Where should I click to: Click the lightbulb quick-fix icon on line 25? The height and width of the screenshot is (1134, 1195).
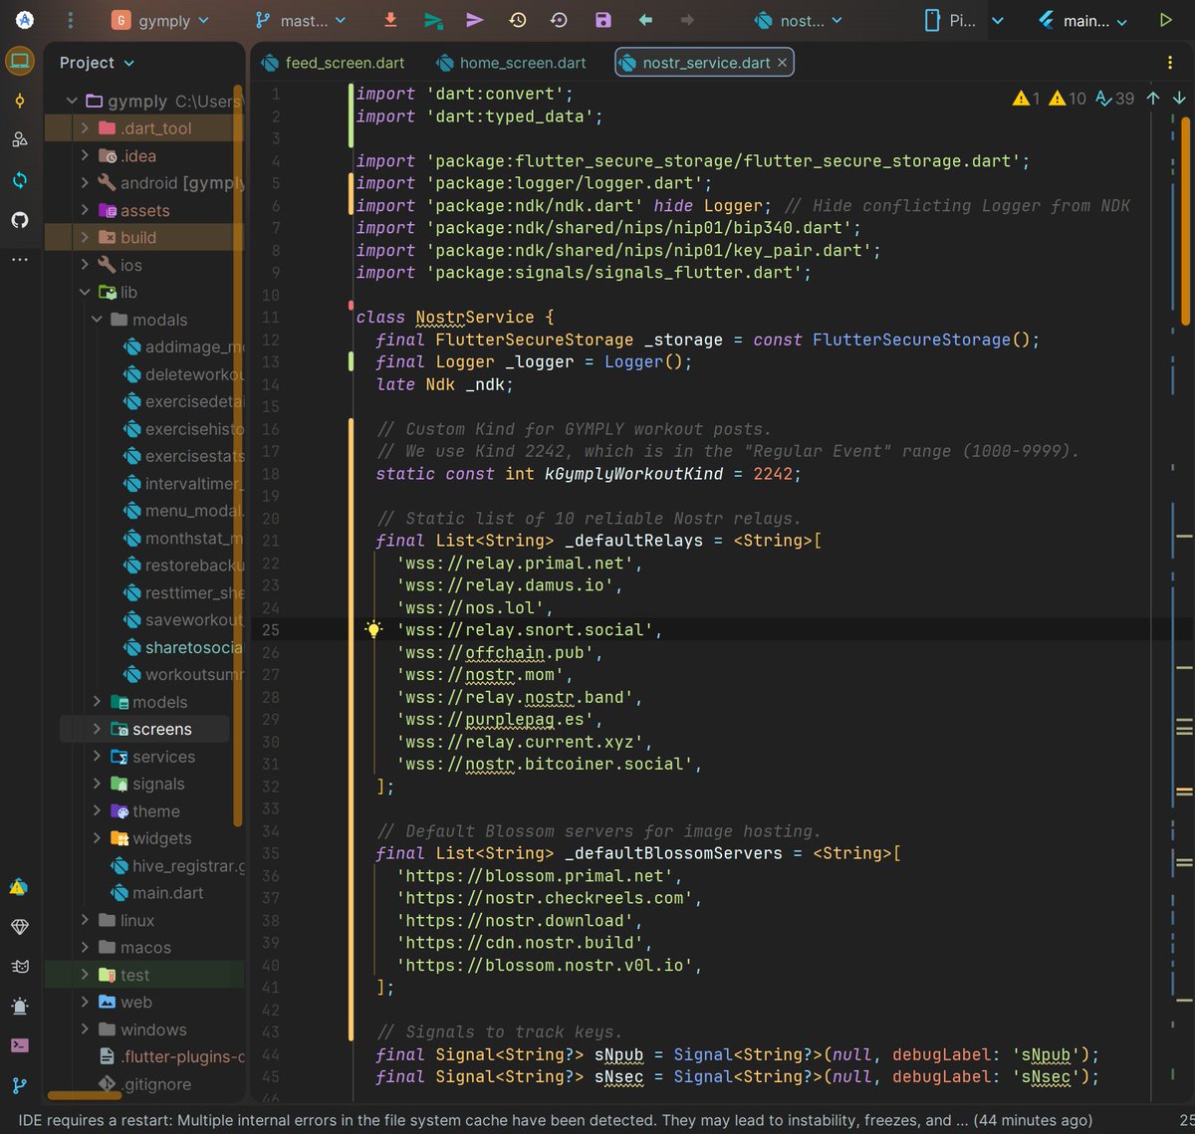(373, 629)
